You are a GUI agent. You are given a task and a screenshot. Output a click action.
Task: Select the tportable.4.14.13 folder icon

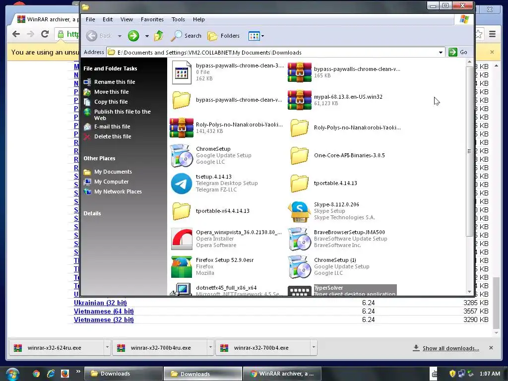pyautogui.click(x=299, y=184)
